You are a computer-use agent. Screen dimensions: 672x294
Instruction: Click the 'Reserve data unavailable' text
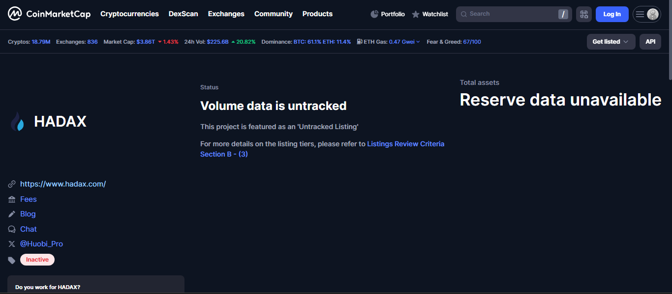pyautogui.click(x=560, y=100)
